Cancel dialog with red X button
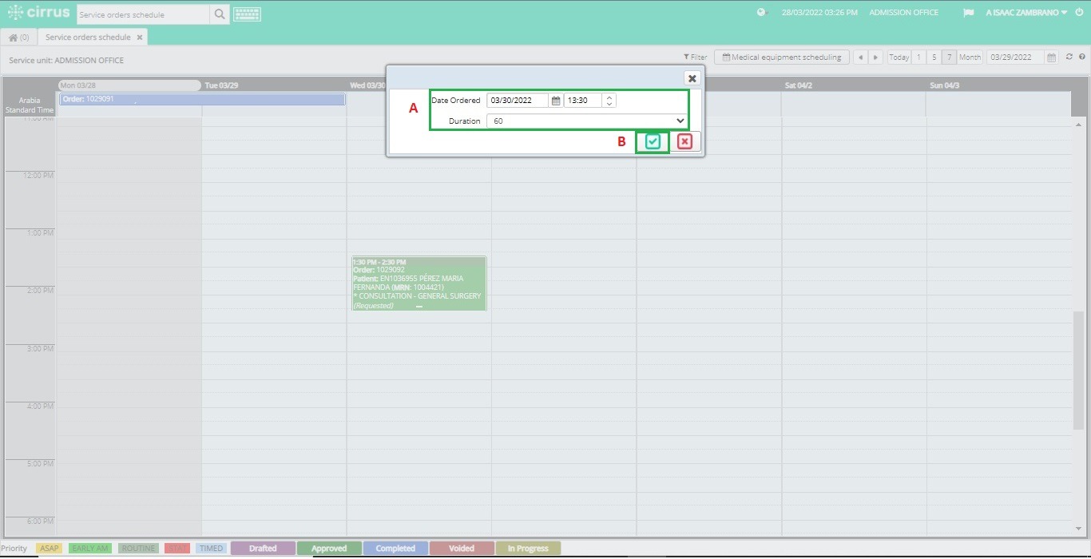The width and height of the screenshot is (1091, 559). (x=684, y=141)
